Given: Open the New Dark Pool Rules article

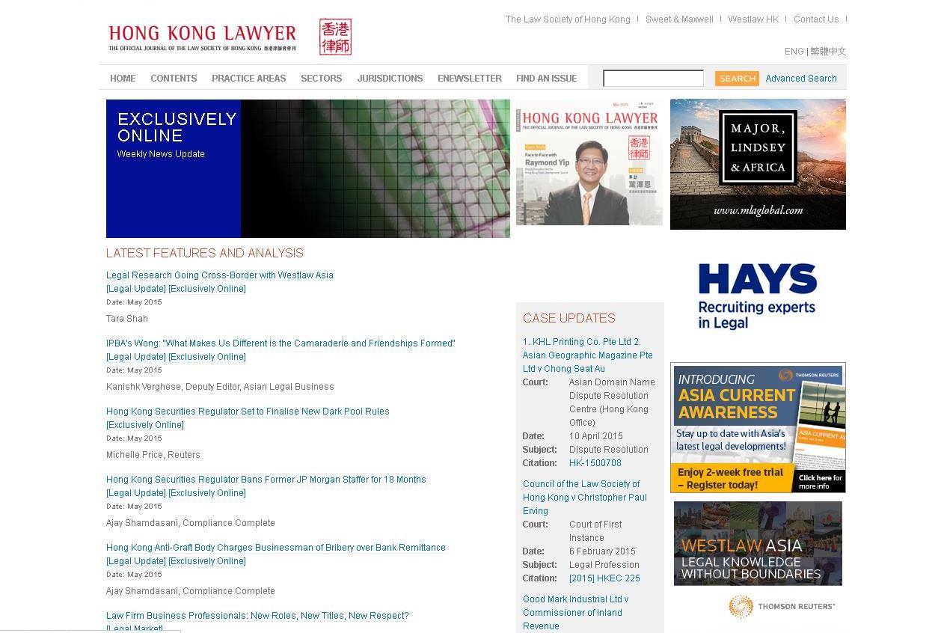Looking at the screenshot, I should (248, 412).
